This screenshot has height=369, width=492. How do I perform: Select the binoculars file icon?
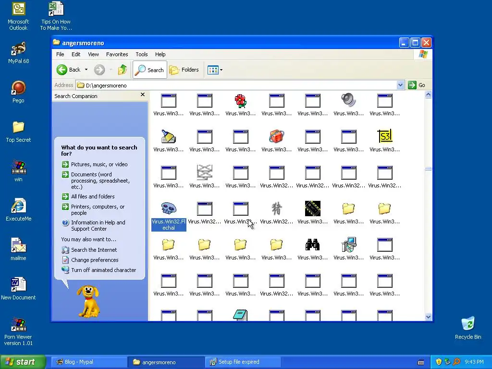tap(312, 245)
